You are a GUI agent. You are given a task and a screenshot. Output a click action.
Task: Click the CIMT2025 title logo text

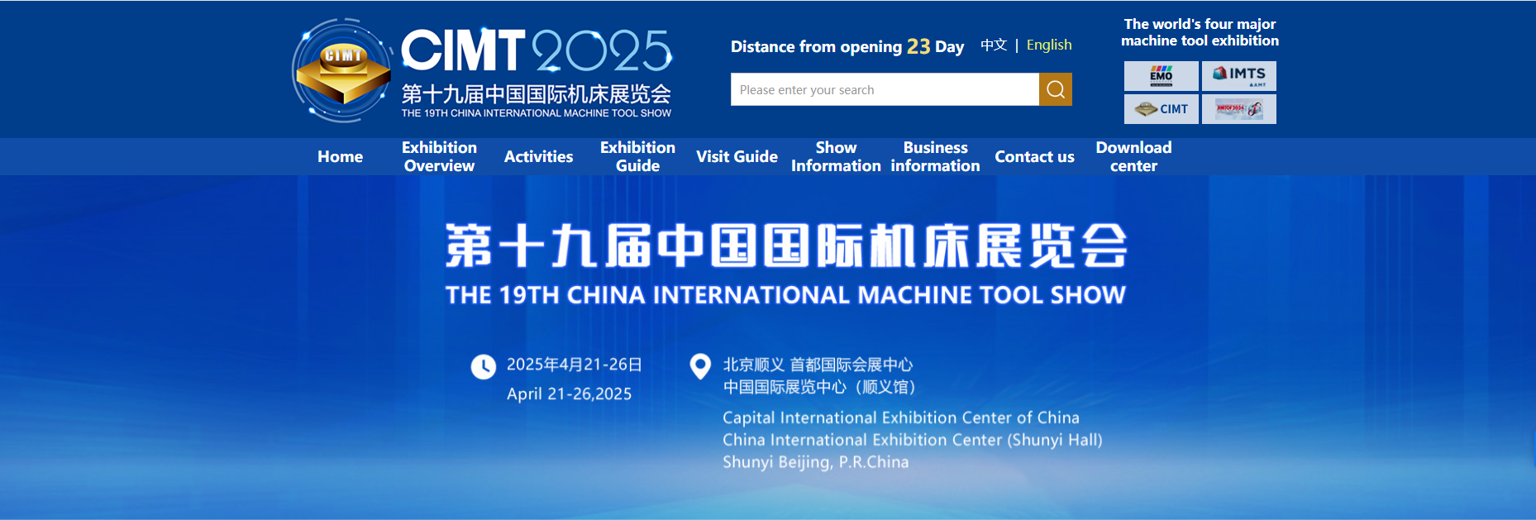click(x=537, y=51)
